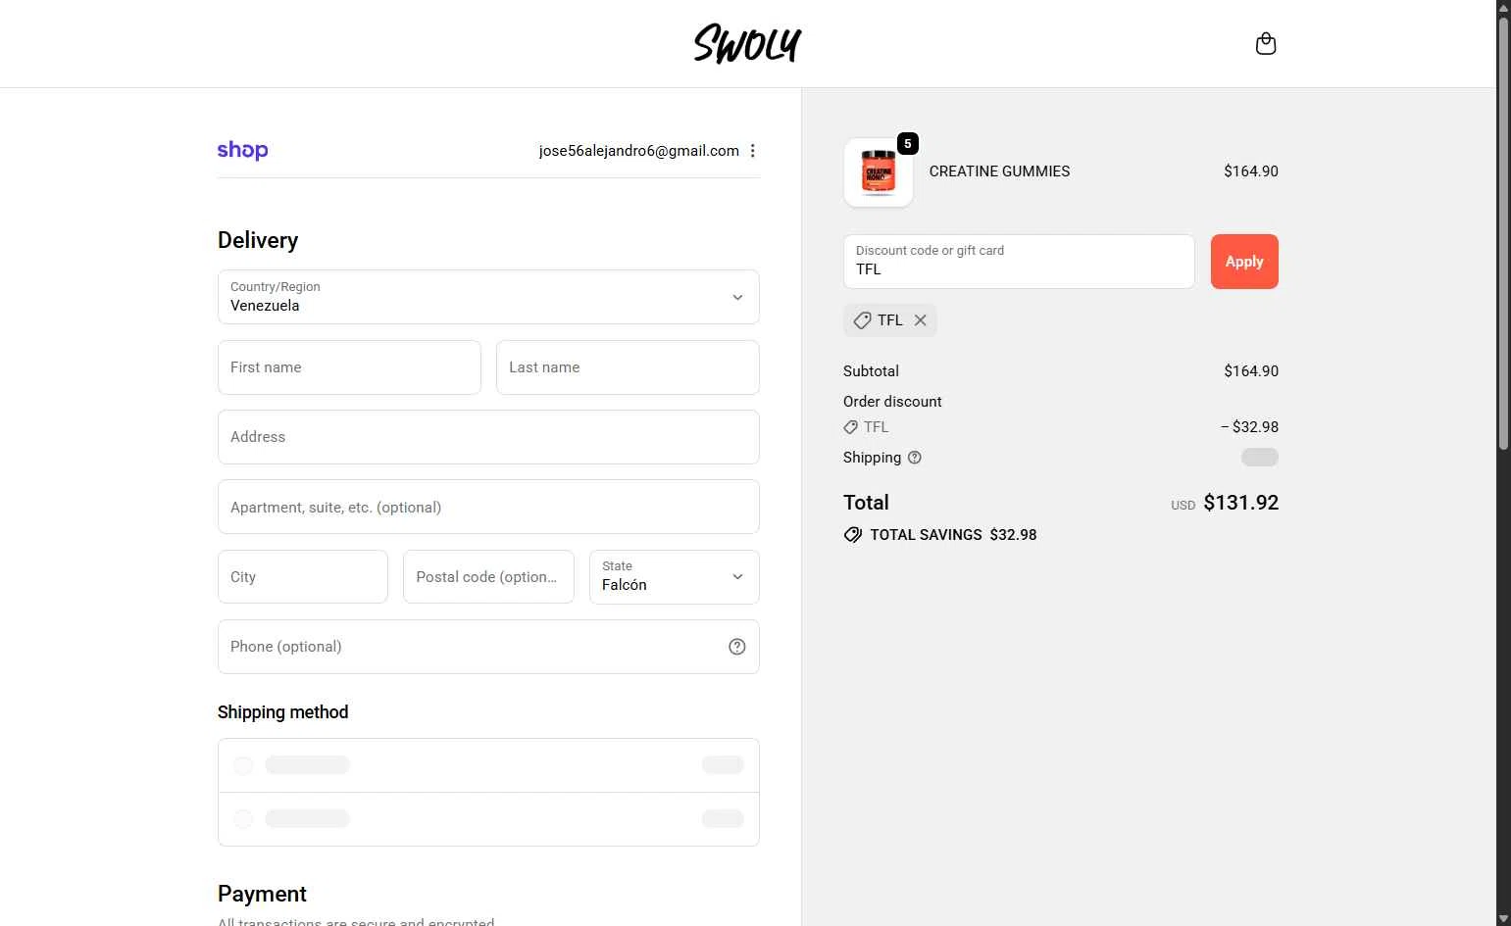Click the discount code or gift card field

tap(1019, 262)
